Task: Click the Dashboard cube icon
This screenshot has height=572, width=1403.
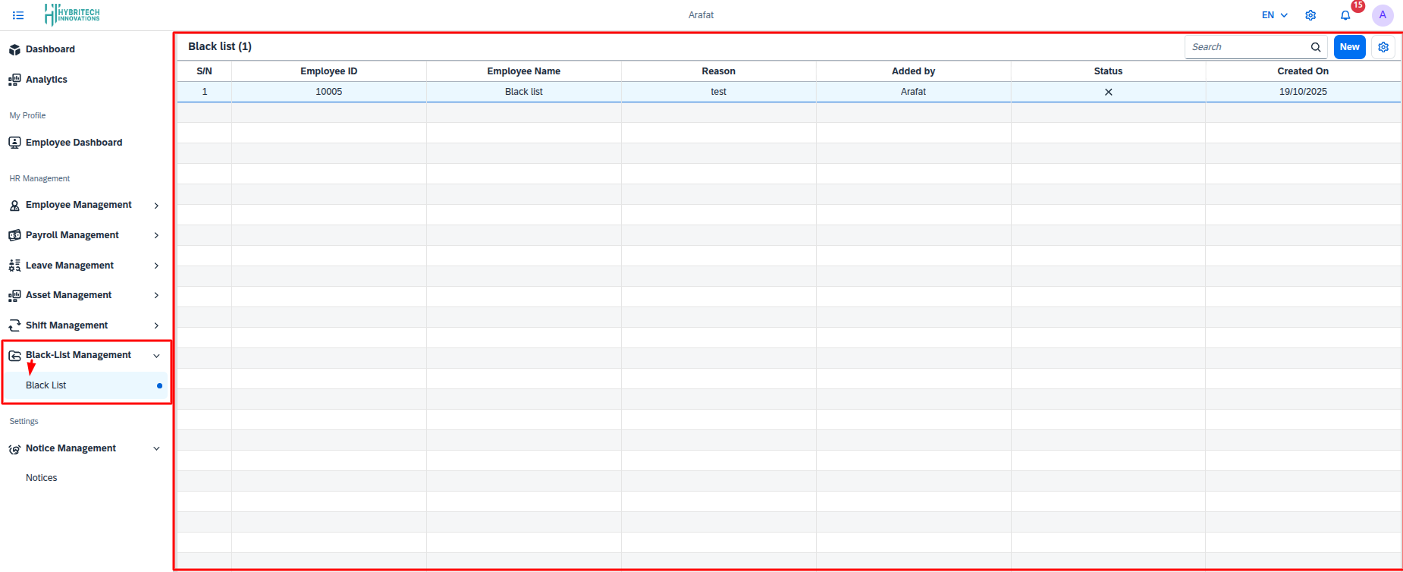Action: tap(14, 49)
